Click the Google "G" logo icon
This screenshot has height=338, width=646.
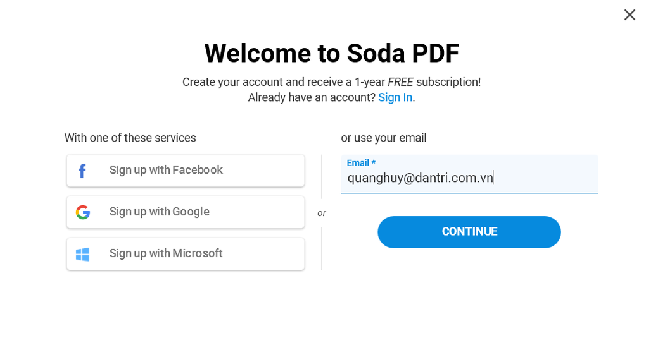point(83,212)
